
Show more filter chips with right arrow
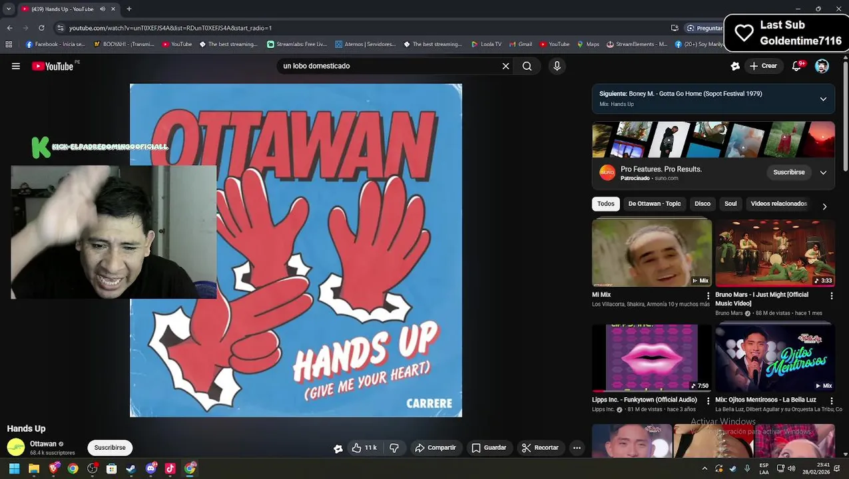[x=824, y=206]
